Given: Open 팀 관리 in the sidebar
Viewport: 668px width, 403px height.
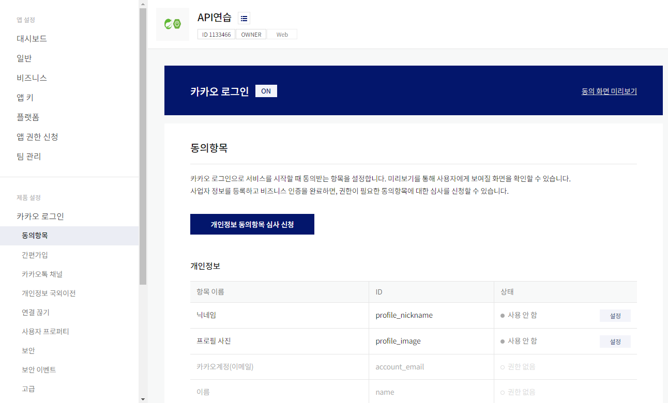Looking at the screenshot, I should coord(29,157).
